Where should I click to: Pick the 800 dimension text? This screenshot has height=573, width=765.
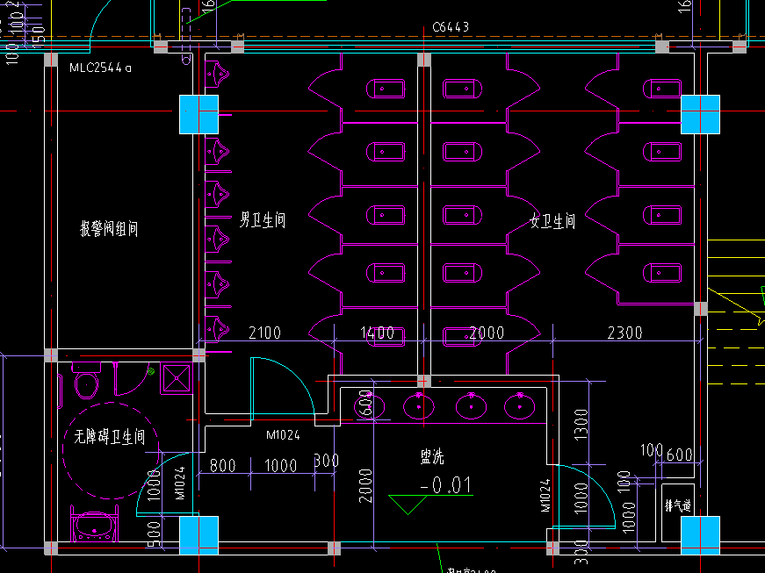coord(222,465)
